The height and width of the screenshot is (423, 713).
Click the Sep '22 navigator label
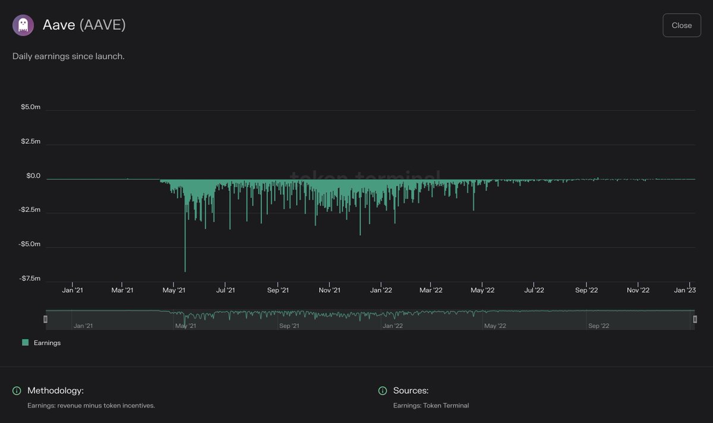click(x=598, y=326)
